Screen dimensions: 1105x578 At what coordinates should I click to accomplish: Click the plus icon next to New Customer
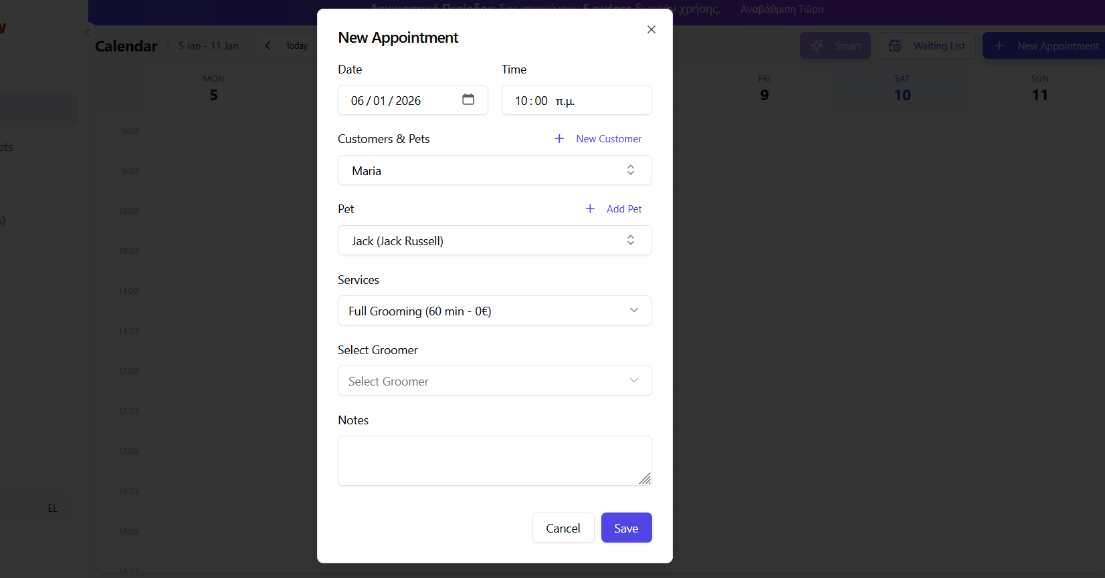click(559, 138)
